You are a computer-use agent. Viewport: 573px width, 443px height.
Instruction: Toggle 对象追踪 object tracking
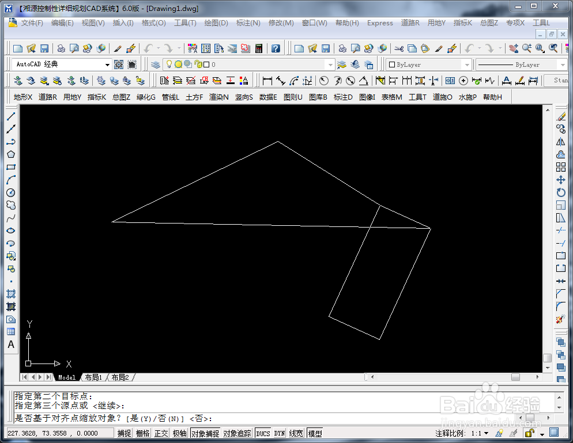point(237,433)
